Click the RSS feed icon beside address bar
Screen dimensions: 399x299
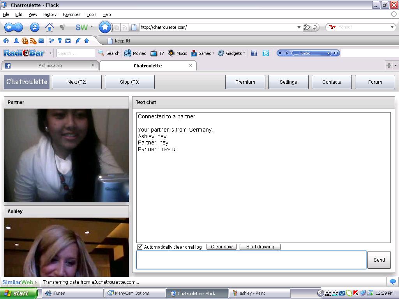pyautogui.click(x=125, y=28)
